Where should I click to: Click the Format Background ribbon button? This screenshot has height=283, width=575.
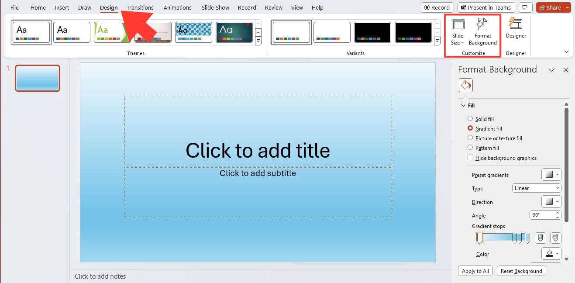(482, 32)
